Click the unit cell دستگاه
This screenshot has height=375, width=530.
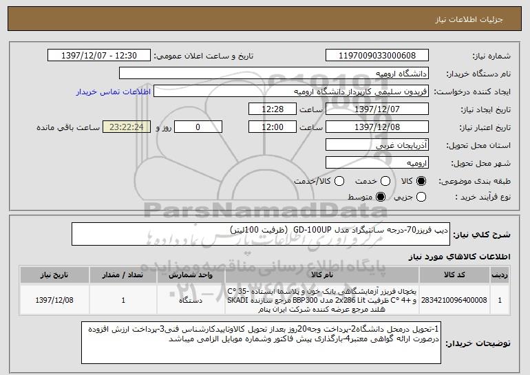click(x=191, y=300)
